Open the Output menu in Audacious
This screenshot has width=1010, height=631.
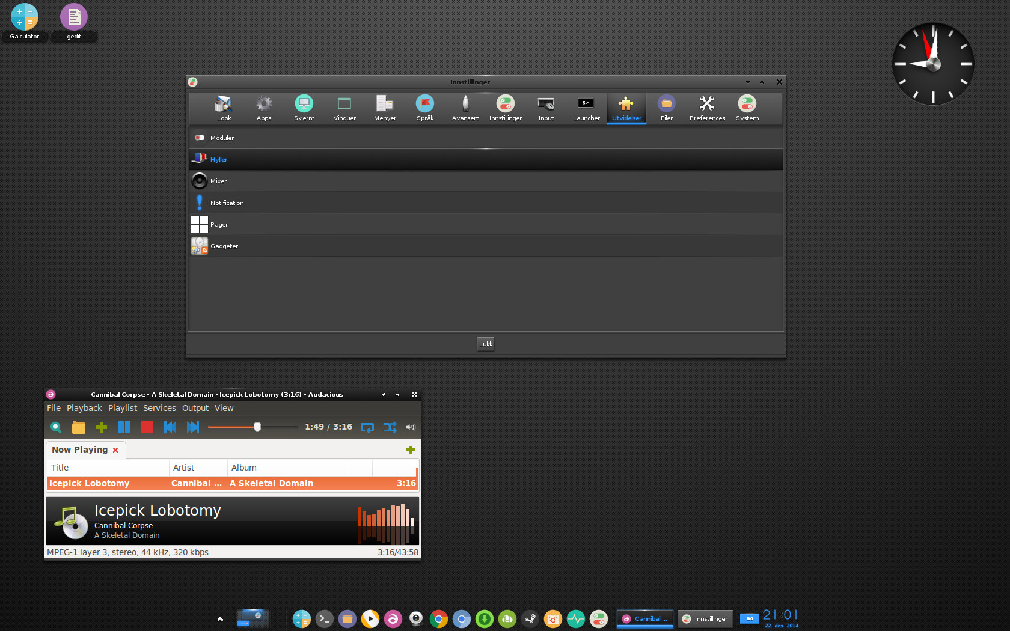pyautogui.click(x=195, y=408)
